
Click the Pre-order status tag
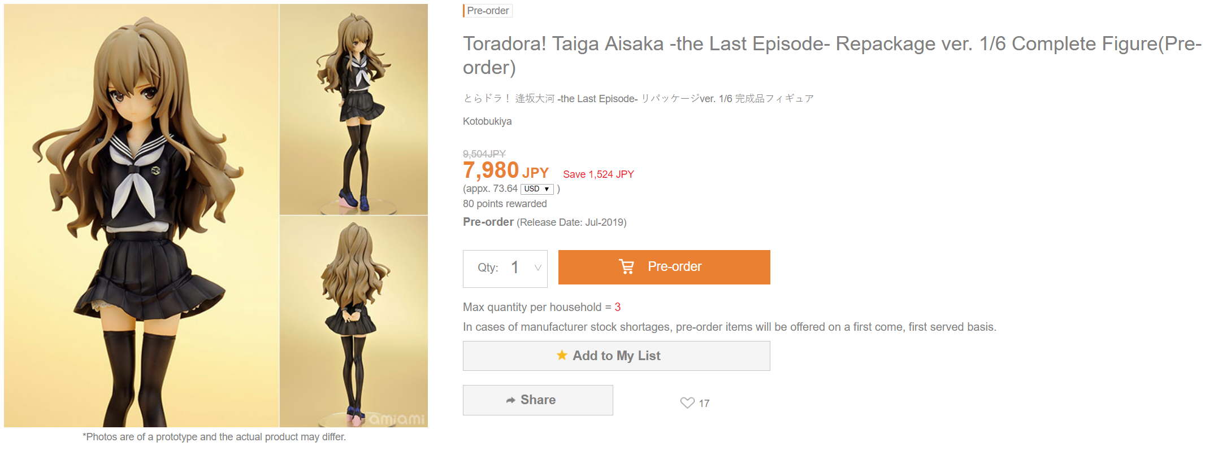pyautogui.click(x=488, y=11)
